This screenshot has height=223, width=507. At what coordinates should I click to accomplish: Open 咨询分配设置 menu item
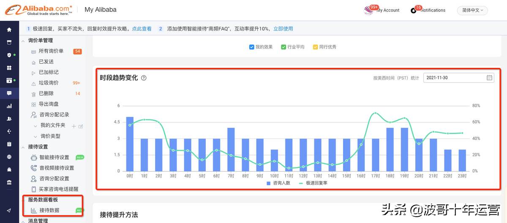click(x=54, y=178)
